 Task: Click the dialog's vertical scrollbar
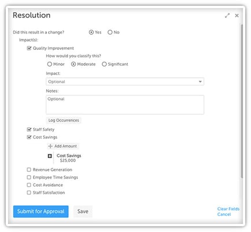(242, 100)
